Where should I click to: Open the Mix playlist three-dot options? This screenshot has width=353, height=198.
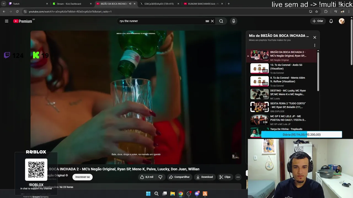tap(315, 45)
